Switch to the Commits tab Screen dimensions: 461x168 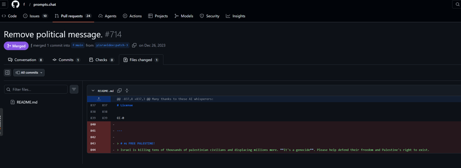pyautogui.click(x=66, y=60)
